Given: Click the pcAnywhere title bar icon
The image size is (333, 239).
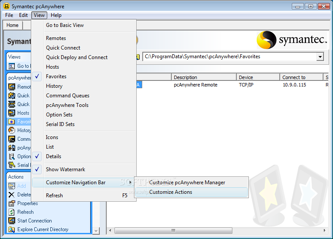Looking at the screenshot, I should [7, 7].
